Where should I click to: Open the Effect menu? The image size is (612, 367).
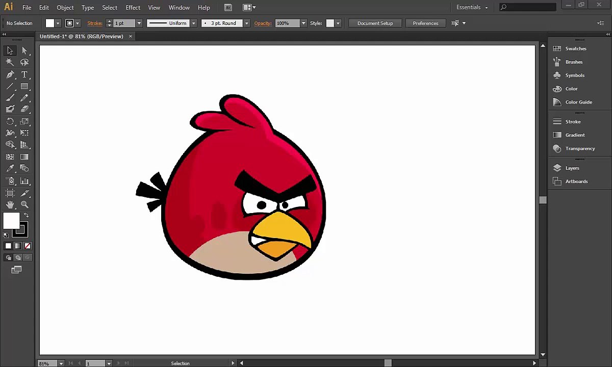coord(133,8)
